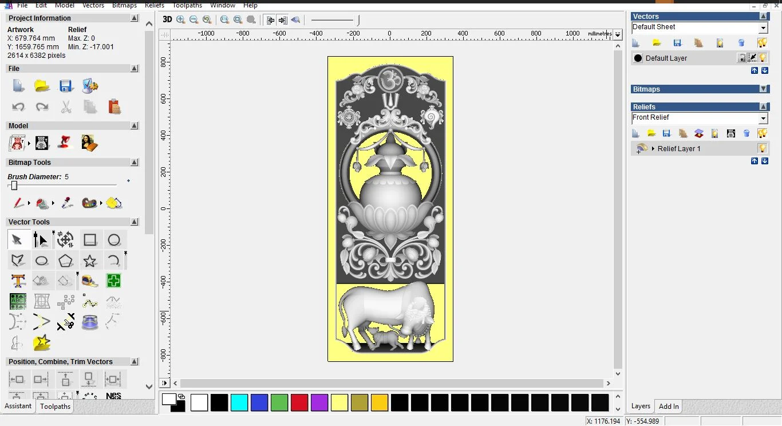
Task: Select the Create Star vector tool
Action: point(89,261)
